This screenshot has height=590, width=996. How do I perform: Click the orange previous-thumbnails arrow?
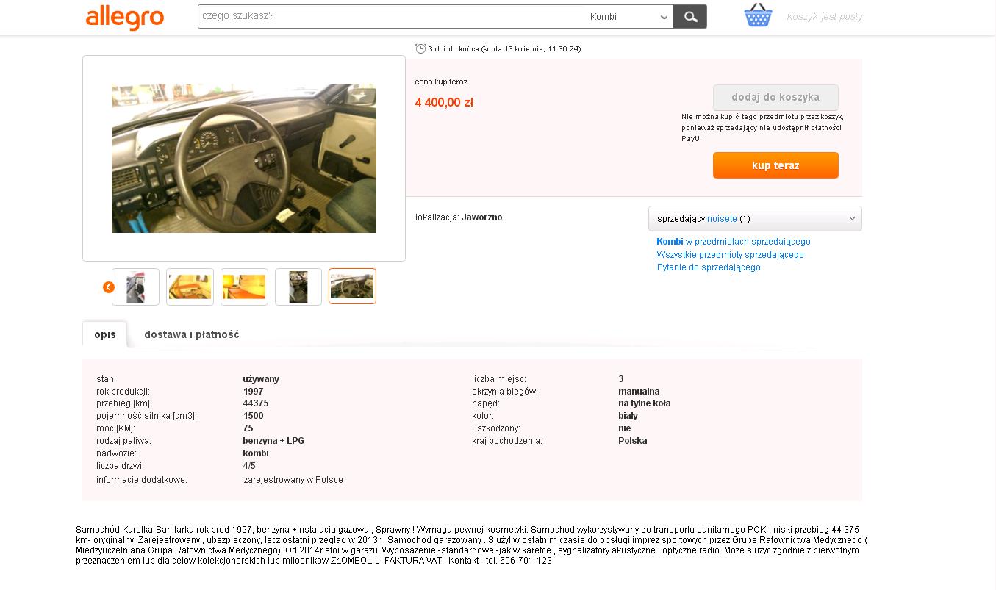point(109,287)
